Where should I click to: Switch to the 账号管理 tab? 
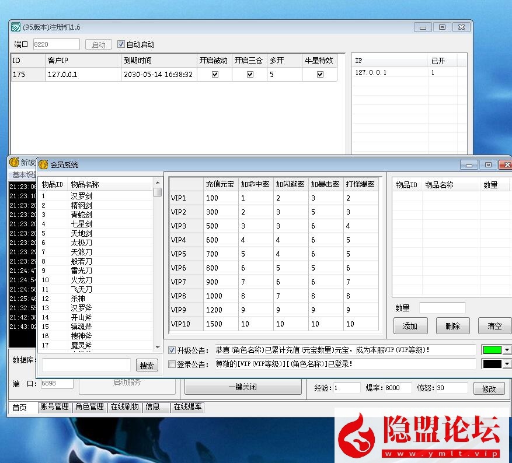(x=54, y=407)
